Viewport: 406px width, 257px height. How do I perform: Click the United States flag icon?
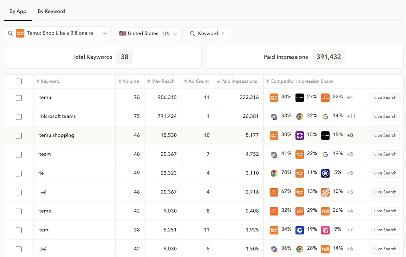122,34
